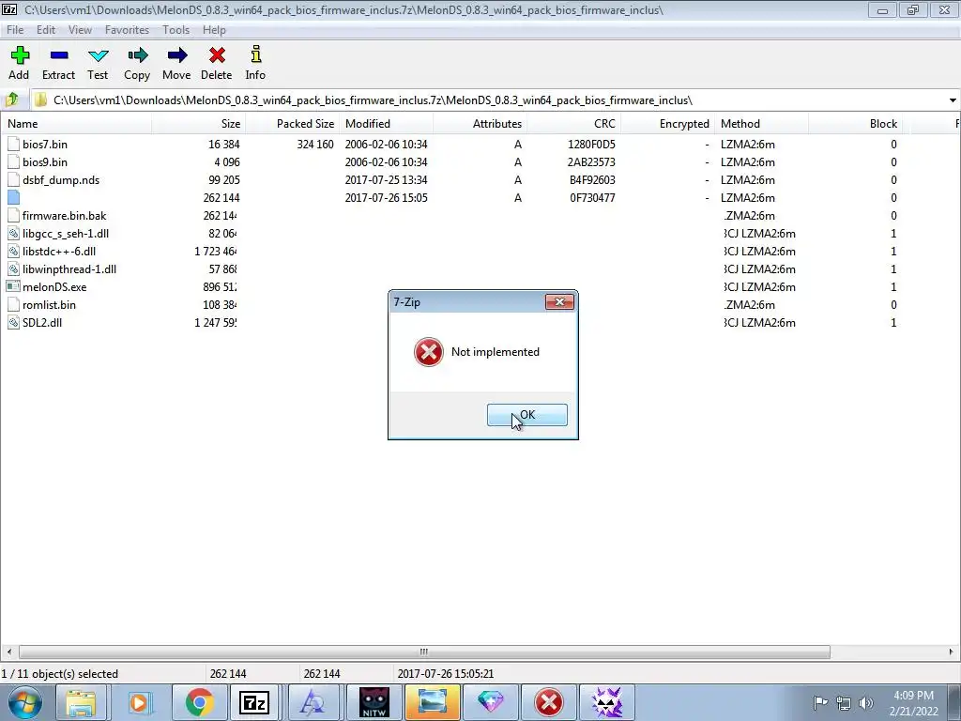Sort by the Attributes column header
This screenshot has width=961, height=721.
pos(480,123)
